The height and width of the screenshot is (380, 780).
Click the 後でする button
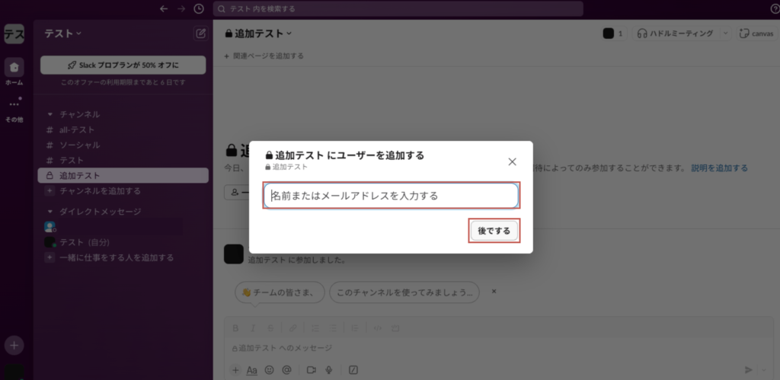click(494, 231)
